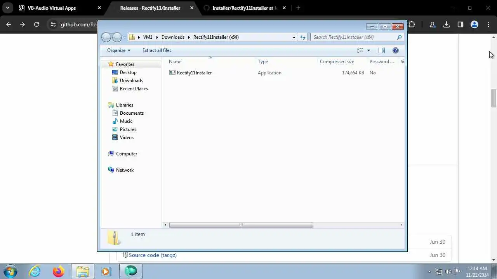Open the Windows Start orb
497x279 pixels.
tap(10, 271)
